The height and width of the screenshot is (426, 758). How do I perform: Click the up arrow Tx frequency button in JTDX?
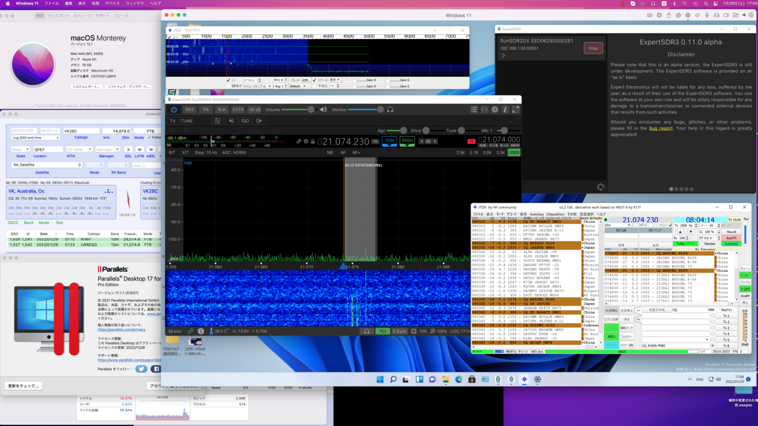(680, 232)
